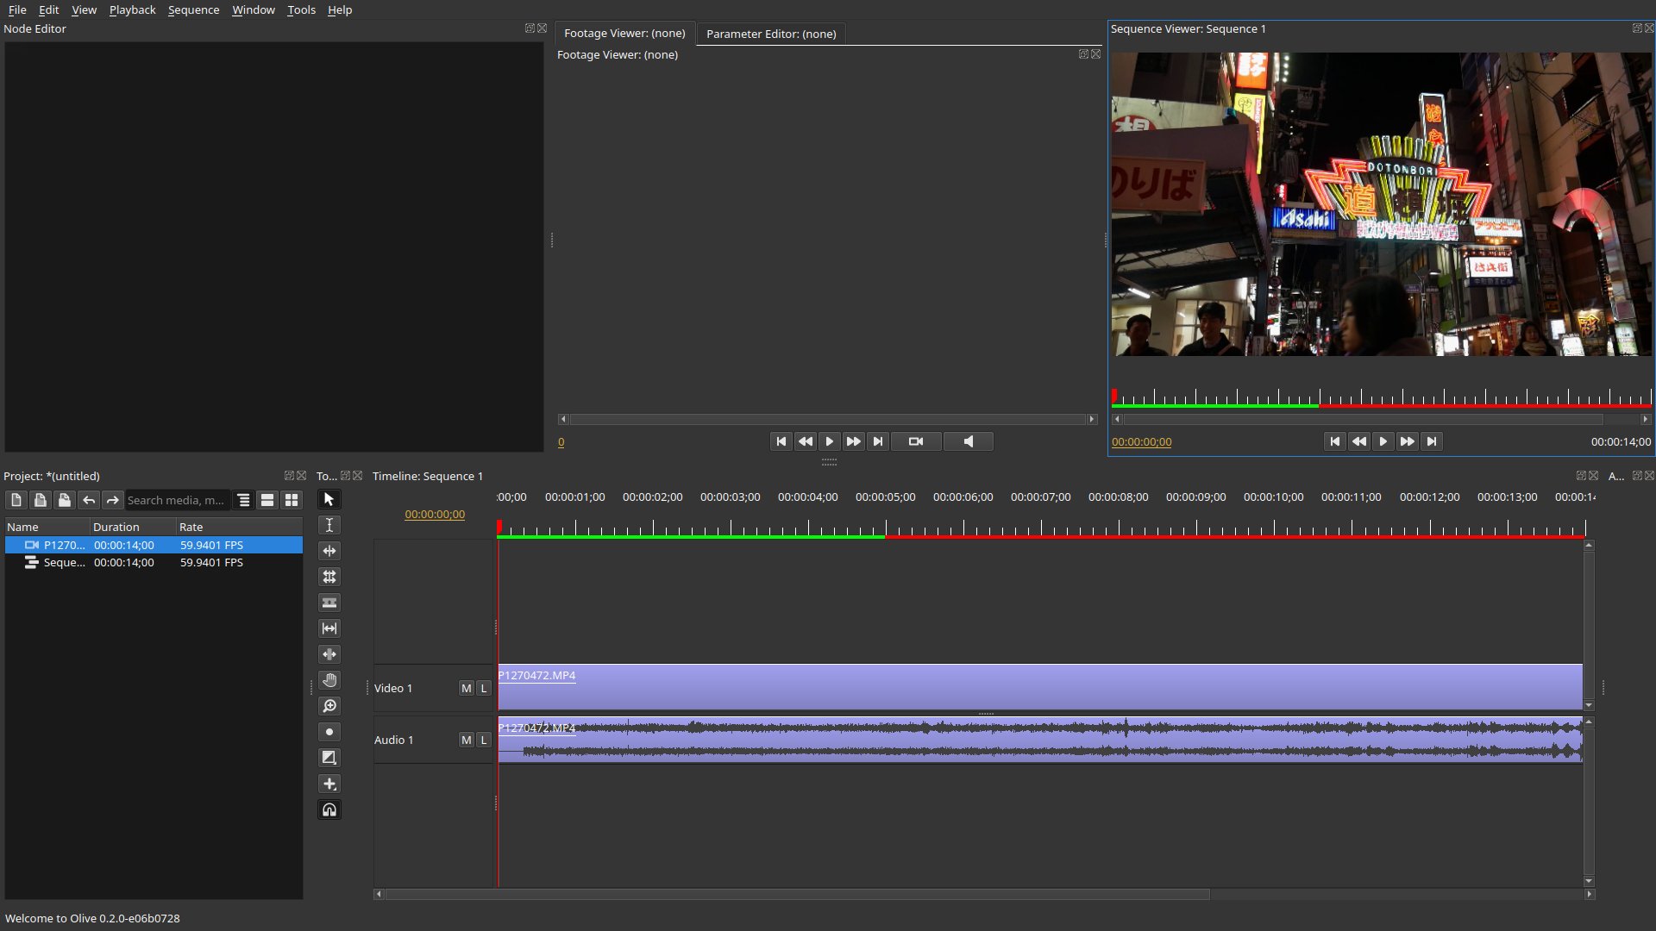Switch to the Parameter Editor tab
Viewport: 1656px width, 931px height.
point(770,34)
